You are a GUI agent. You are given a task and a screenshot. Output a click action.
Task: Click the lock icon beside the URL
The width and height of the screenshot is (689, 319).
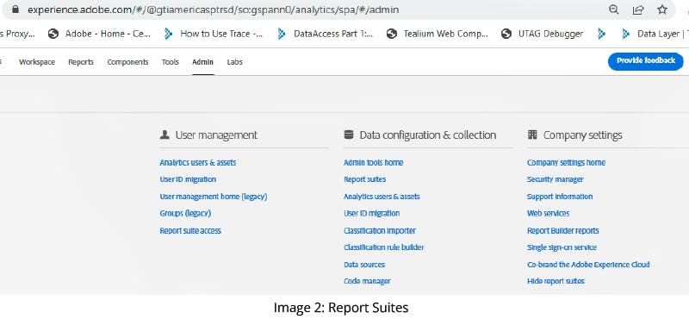(16, 9)
